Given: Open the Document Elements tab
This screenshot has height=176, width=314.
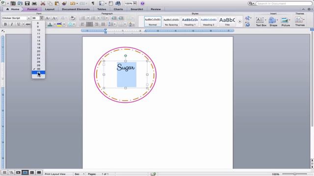Looking at the screenshot, I should coord(76,9).
